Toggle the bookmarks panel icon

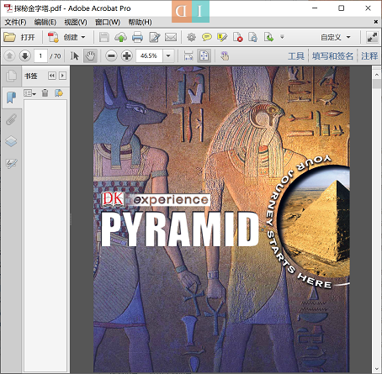[11, 97]
